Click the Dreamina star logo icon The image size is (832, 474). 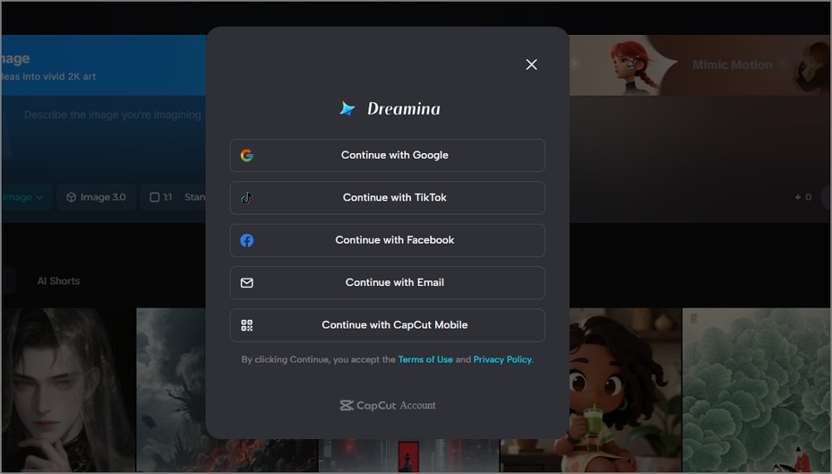tap(347, 108)
